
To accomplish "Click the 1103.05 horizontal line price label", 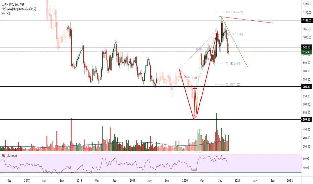I will [x=307, y=20].
